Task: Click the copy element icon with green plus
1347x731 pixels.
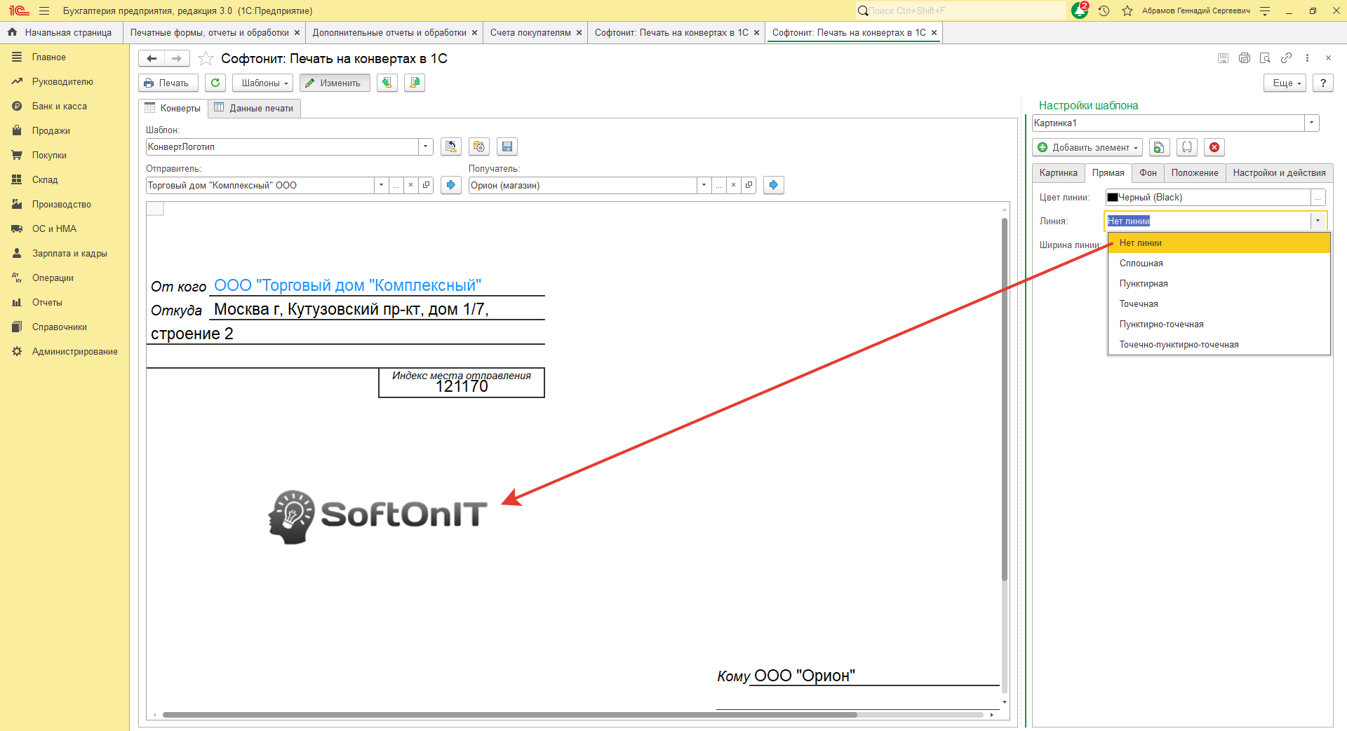Action: pyautogui.click(x=1159, y=147)
